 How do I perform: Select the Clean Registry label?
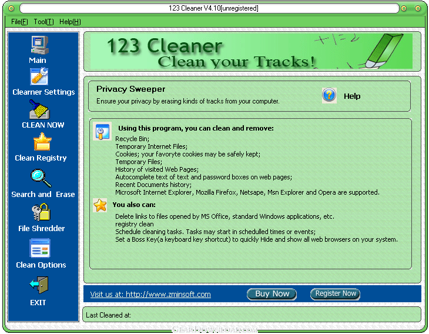(41, 158)
